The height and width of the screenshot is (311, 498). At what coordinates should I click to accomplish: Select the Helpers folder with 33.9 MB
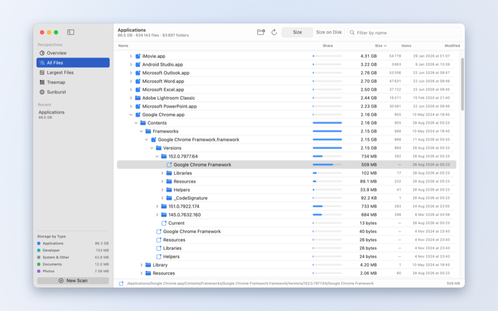tap(287, 190)
